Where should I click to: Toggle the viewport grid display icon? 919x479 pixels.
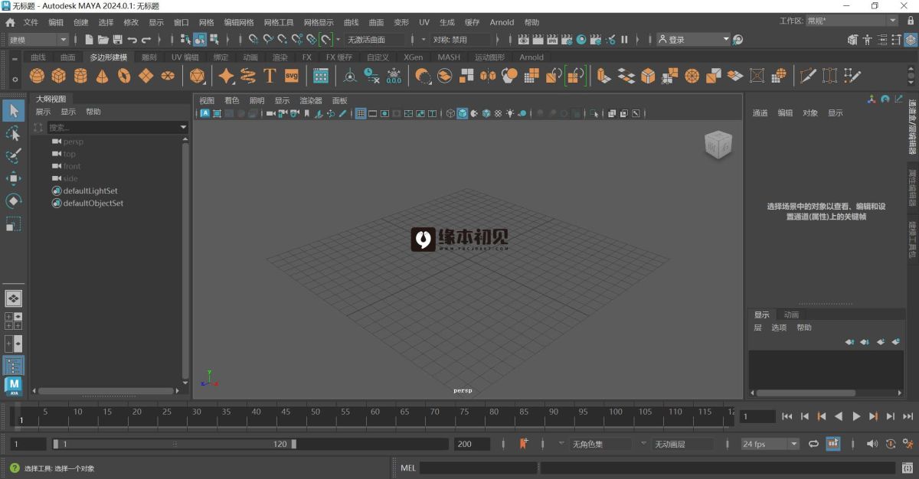tap(361, 113)
